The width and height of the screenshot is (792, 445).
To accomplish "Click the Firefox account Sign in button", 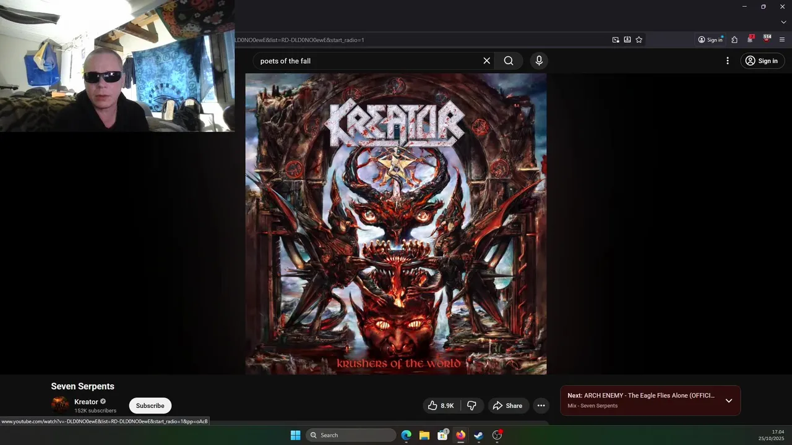I will 710,40.
